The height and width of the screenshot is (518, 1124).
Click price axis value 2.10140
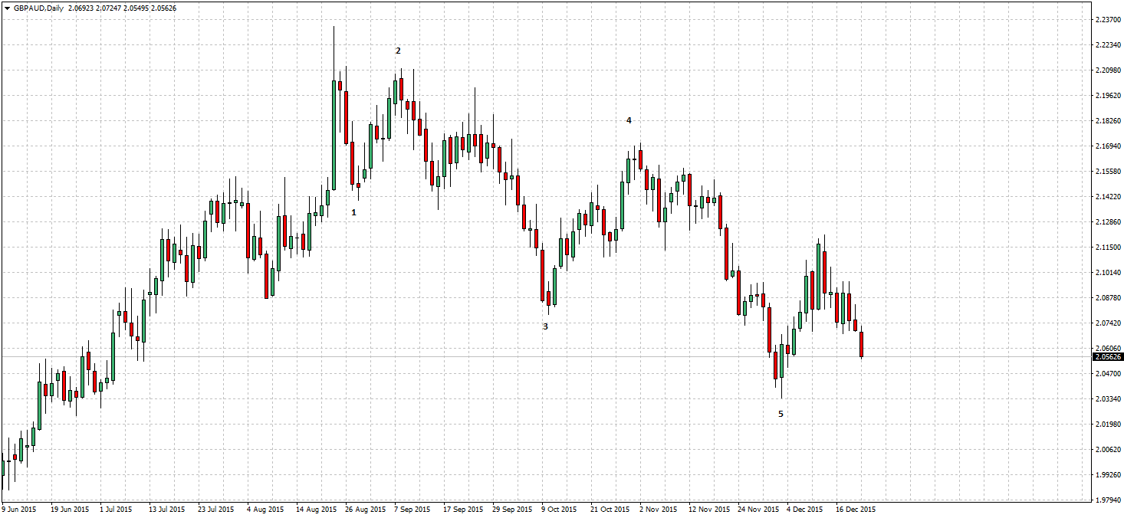pos(1107,273)
